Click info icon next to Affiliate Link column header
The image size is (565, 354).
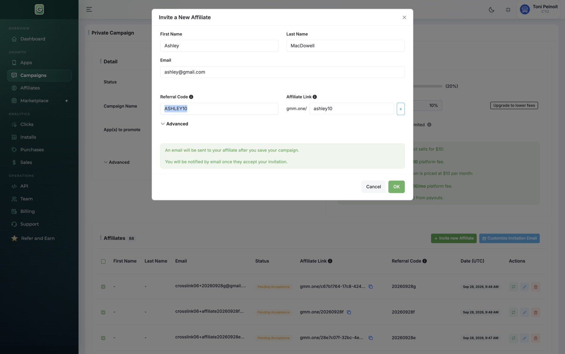click(x=330, y=261)
